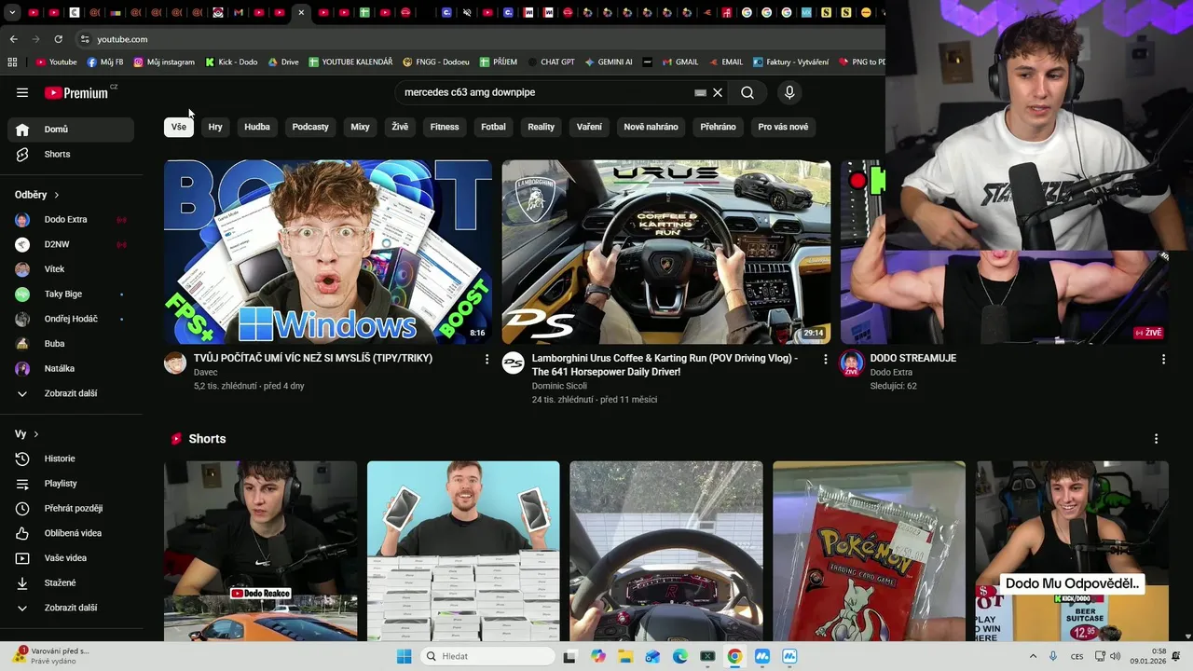The width and height of the screenshot is (1193, 671).
Task: Open Microsoft Edge from the taskbar
Action: pos(680,656)
